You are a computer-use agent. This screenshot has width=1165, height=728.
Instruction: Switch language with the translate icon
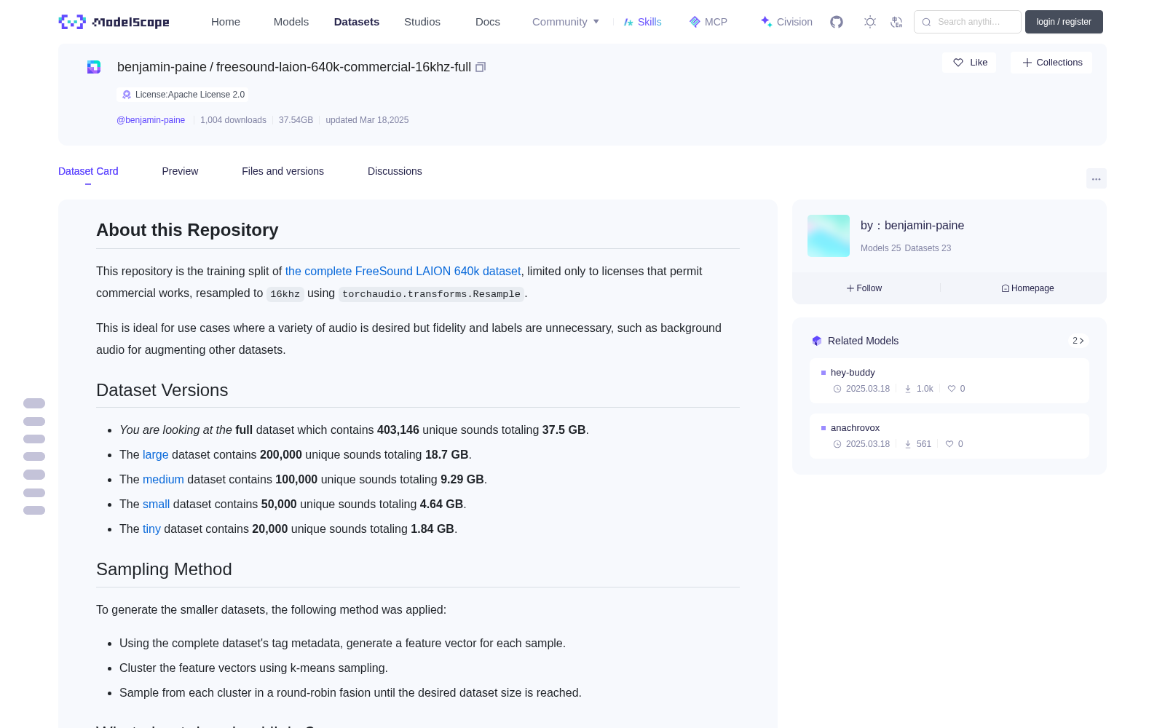[896, 22]
